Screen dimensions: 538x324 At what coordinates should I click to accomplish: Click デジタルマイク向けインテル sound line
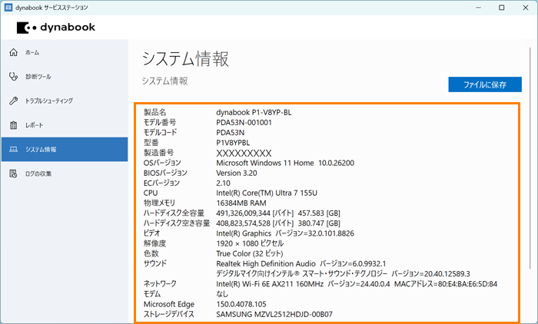tap(343, 273)
